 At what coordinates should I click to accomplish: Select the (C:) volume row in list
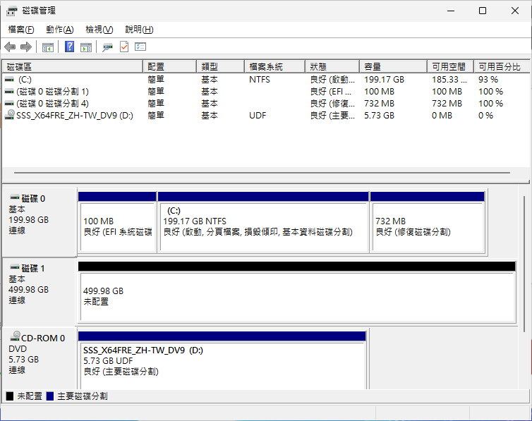pos(266,80)
